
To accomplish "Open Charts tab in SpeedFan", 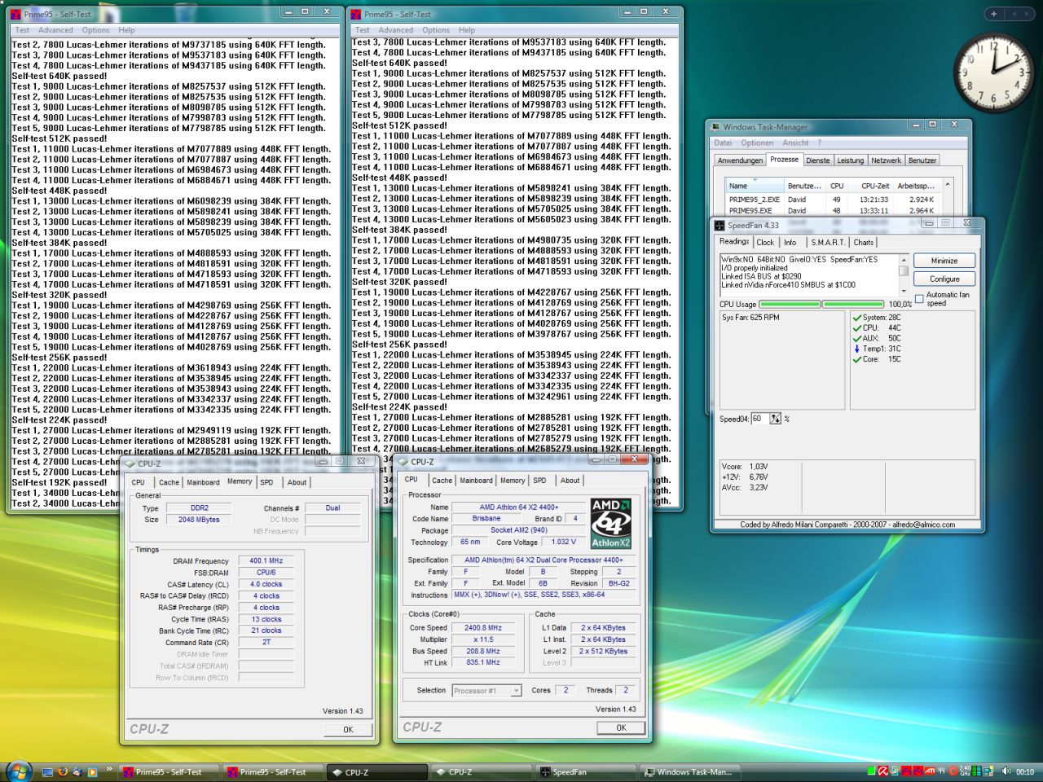I will click(864, 242).
